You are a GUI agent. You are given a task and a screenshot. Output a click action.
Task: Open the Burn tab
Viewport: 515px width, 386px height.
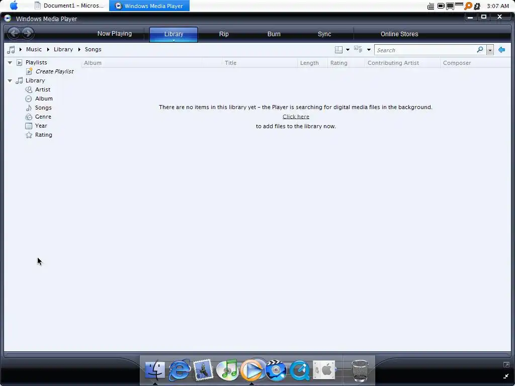274,34
